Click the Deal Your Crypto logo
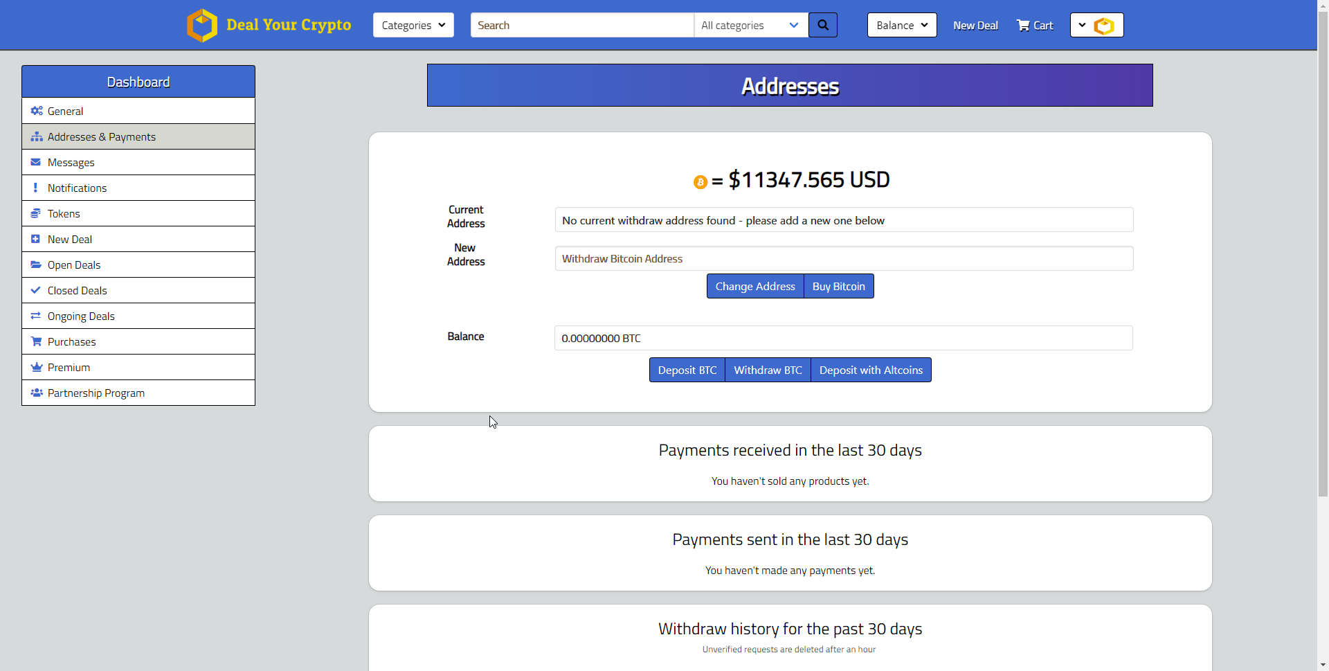The width and height of the screenshot is (1329, 671). (269, 25)
